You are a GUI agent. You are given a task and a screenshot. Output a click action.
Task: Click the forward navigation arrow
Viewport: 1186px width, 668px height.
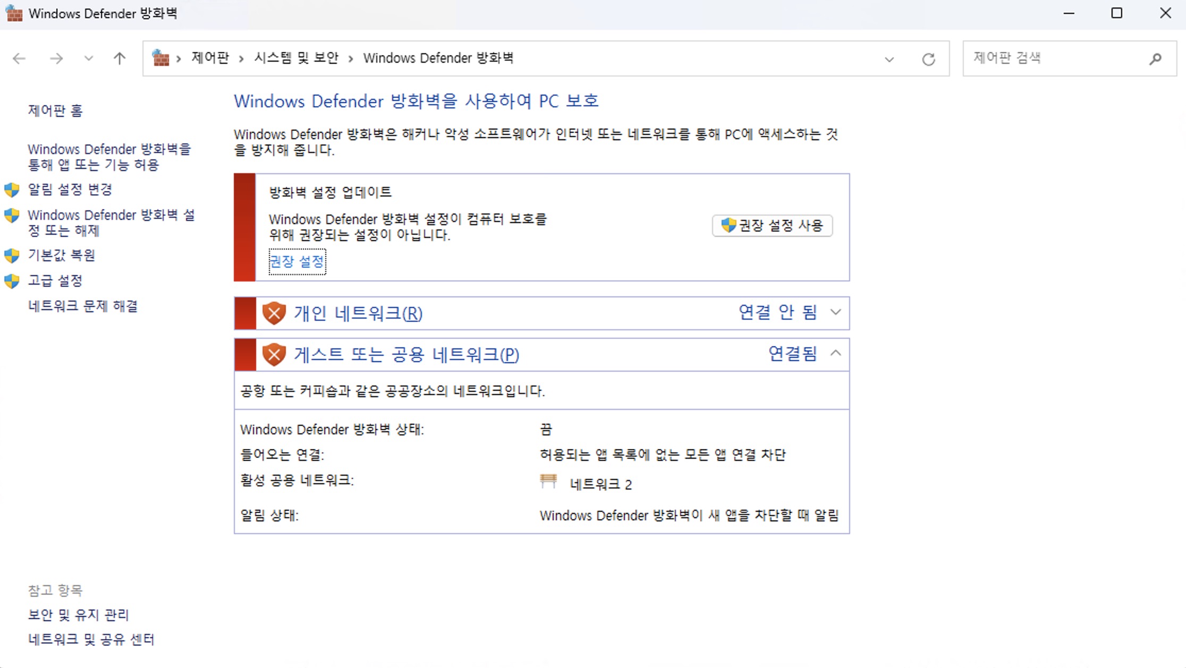point(56,58)
